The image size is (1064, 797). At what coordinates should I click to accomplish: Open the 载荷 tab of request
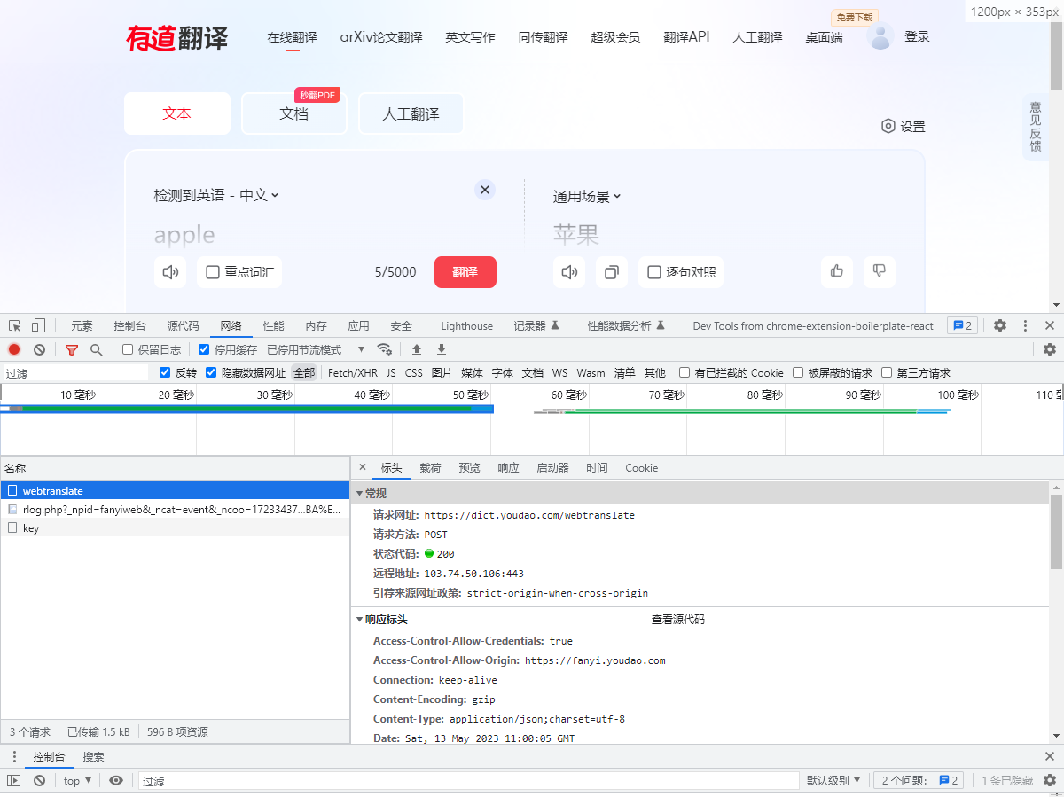click(x=430, y=467)
